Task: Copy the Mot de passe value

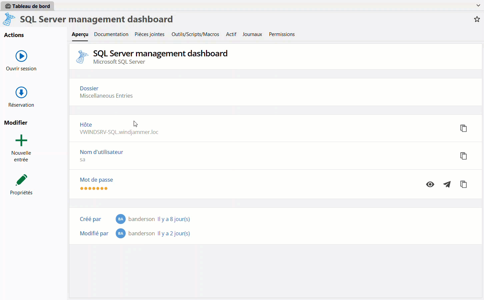Action: click(x=463, y=184)
